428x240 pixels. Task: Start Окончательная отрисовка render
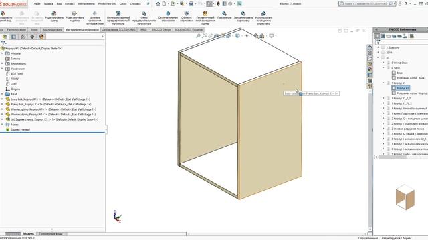(168, 17)
